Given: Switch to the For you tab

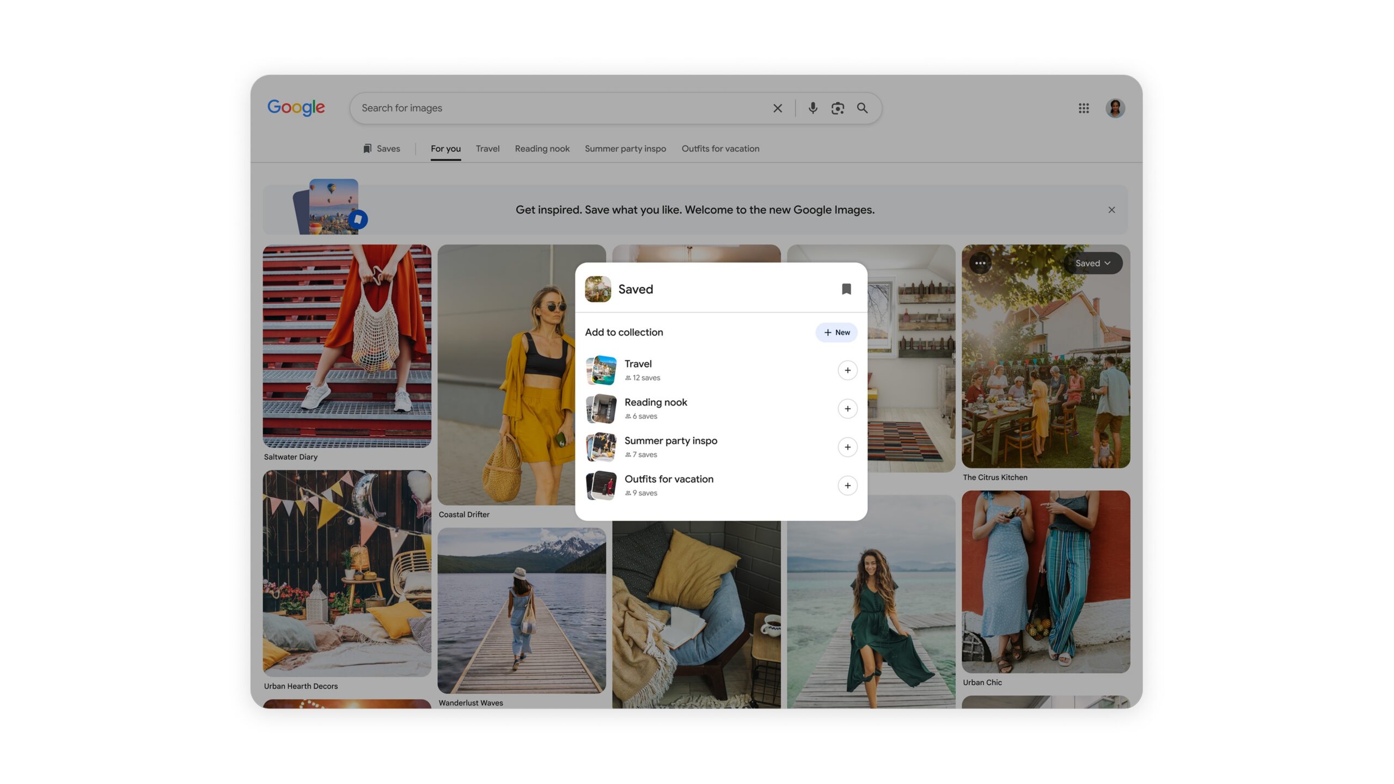Looking at the screenshot, I should (x=445, y=149).
